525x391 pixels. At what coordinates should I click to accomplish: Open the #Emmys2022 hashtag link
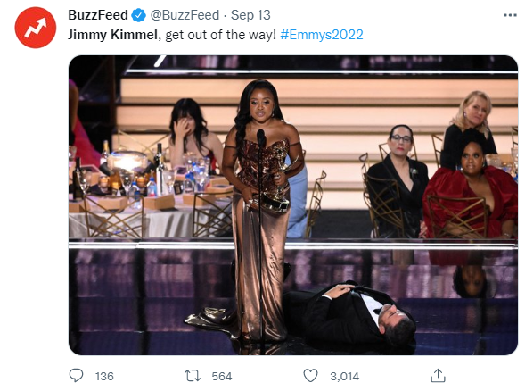(x=322, y=35)
